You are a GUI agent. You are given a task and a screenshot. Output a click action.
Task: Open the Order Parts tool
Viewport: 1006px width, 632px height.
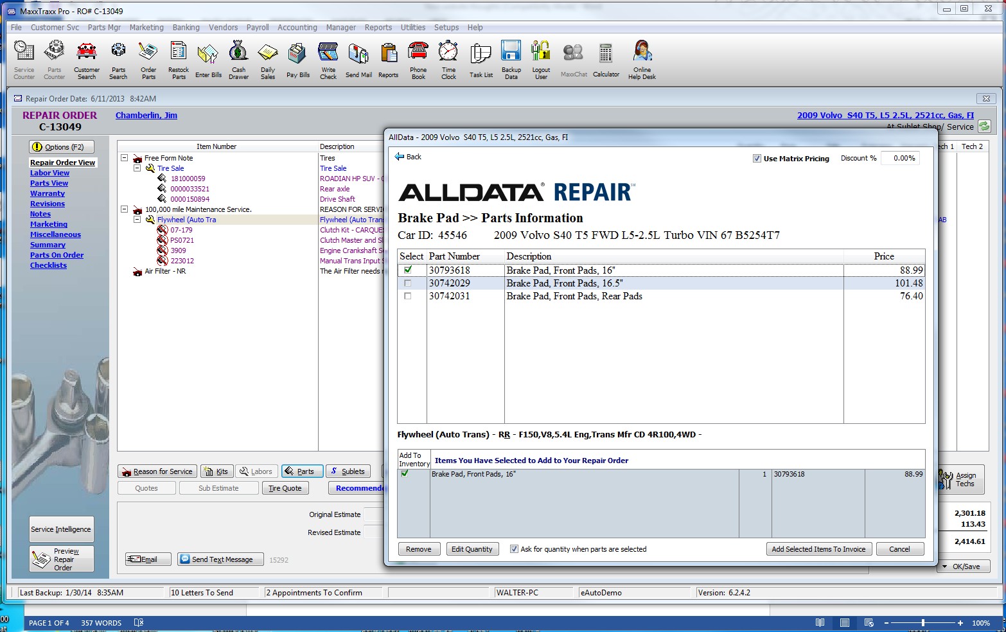click(x=148, y=60)
